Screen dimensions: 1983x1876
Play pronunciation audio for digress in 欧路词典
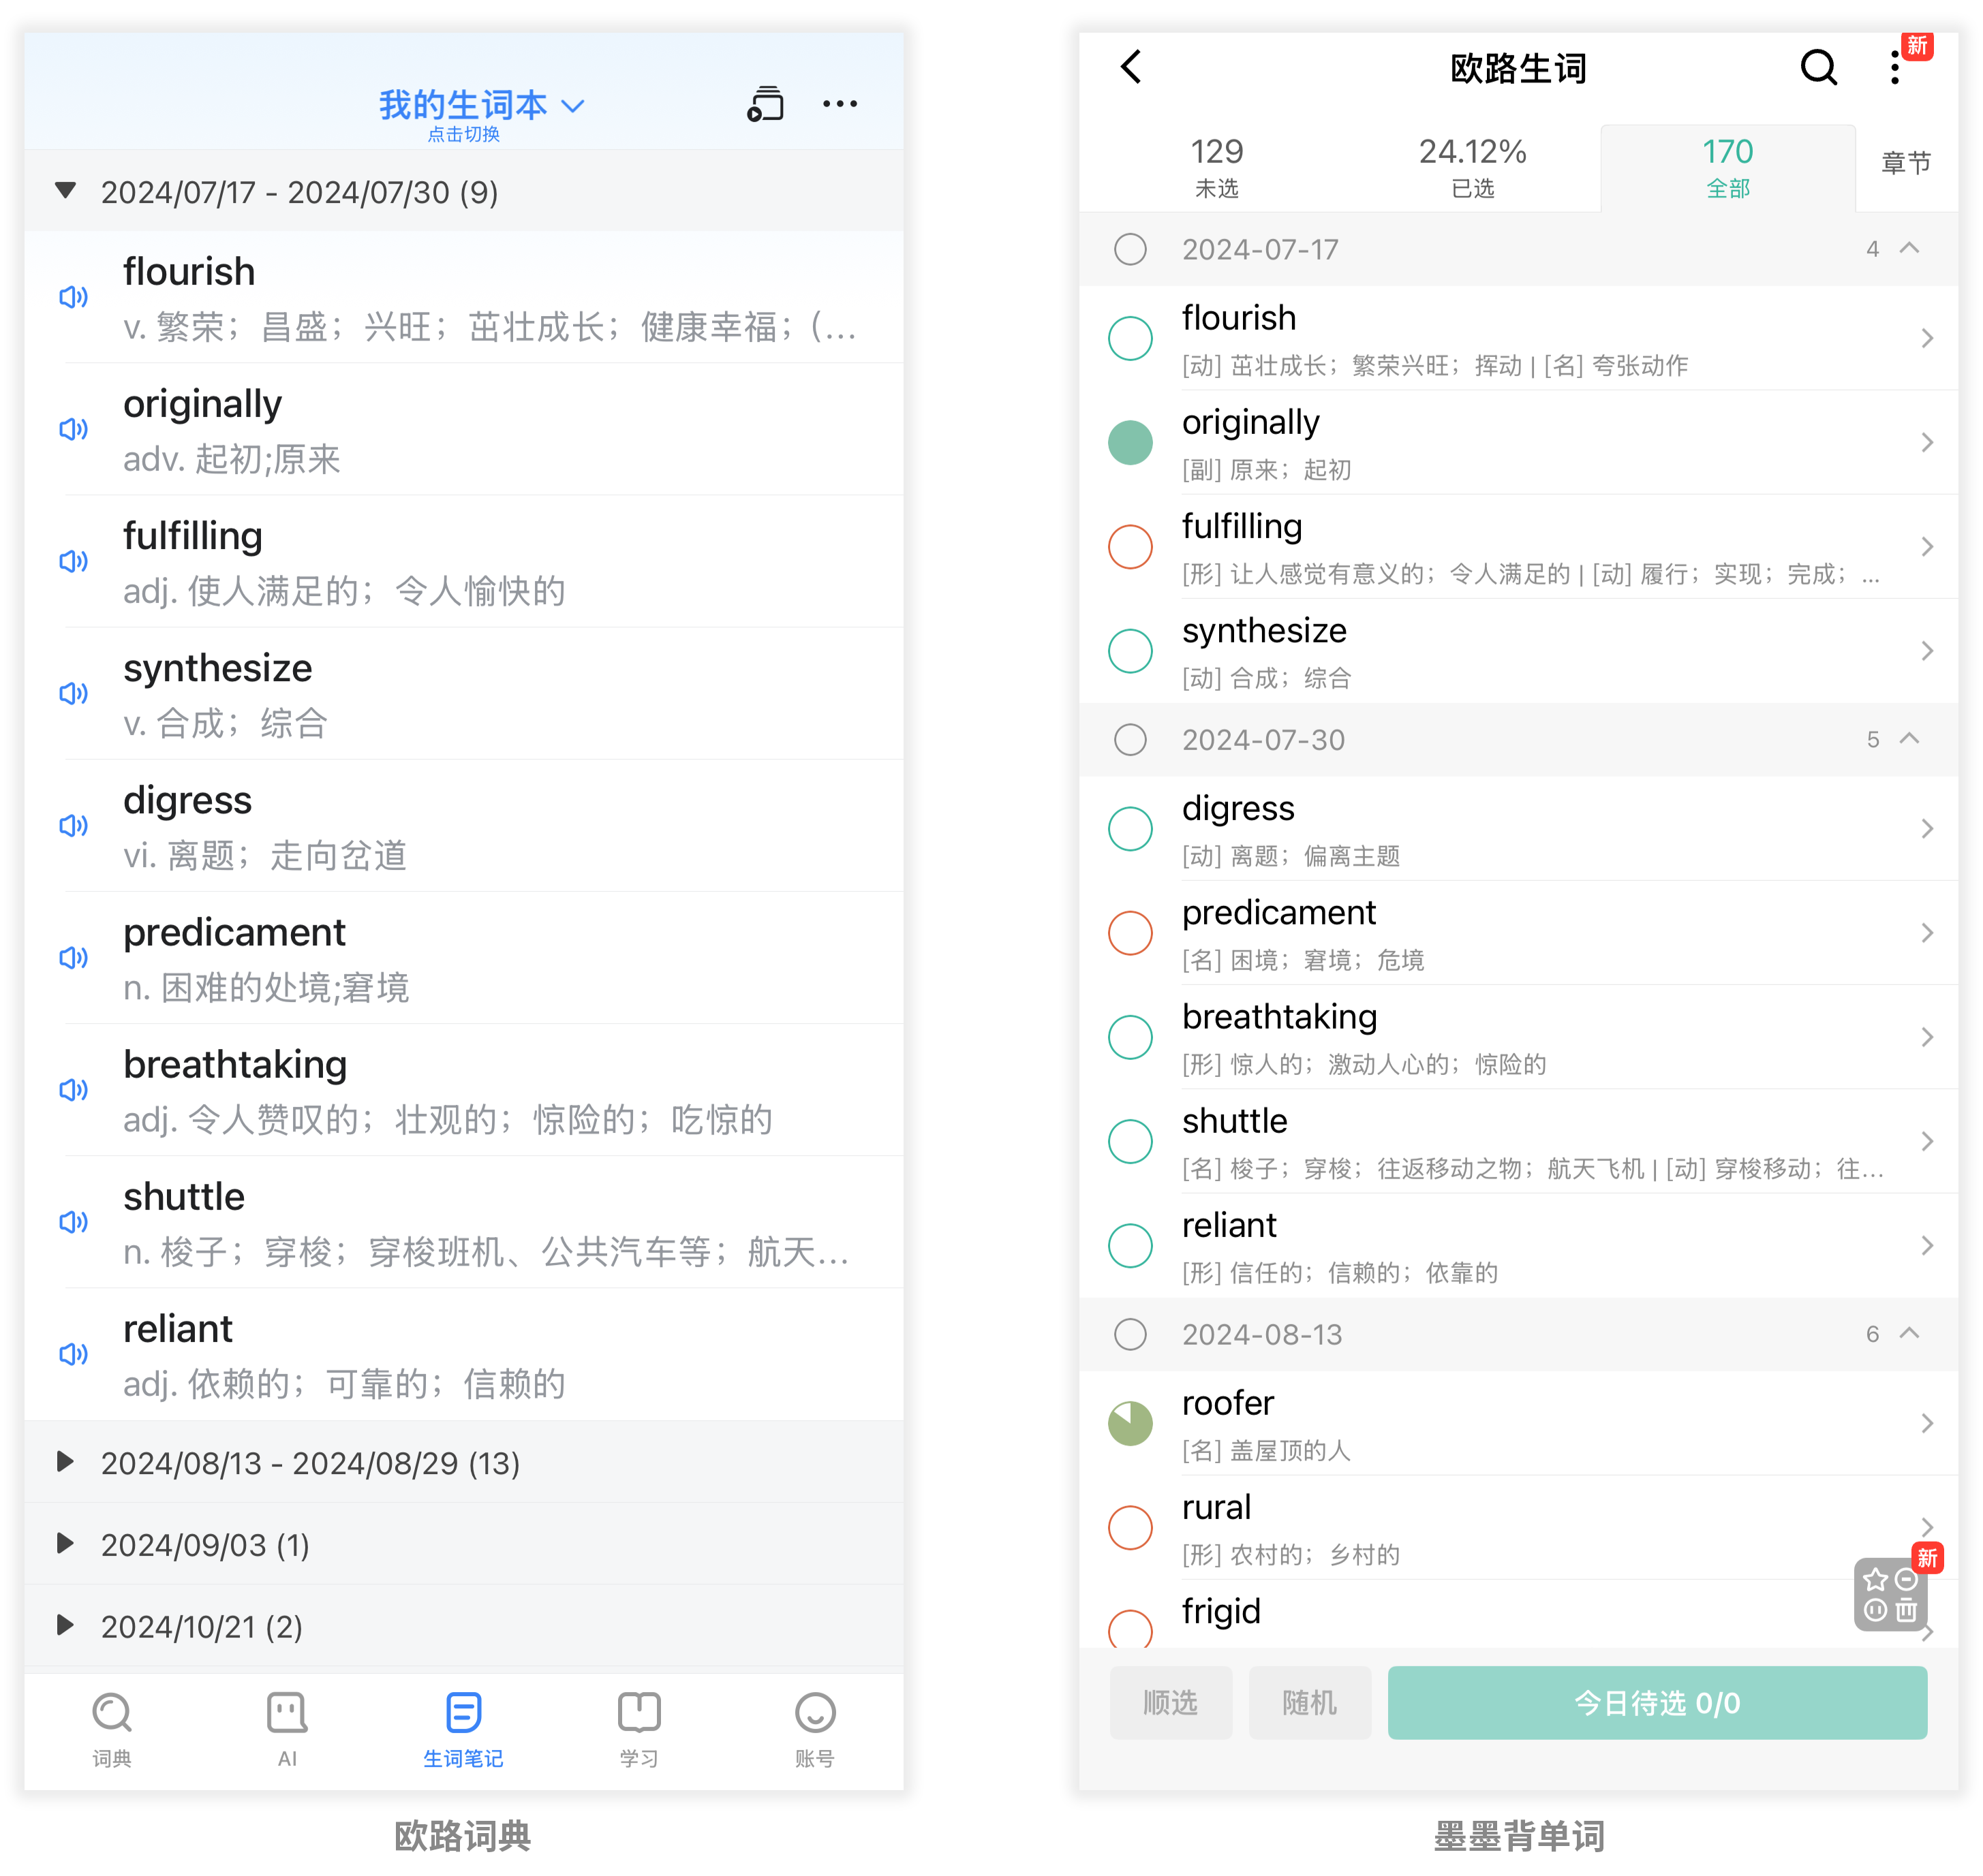click(x=73, y=825)
